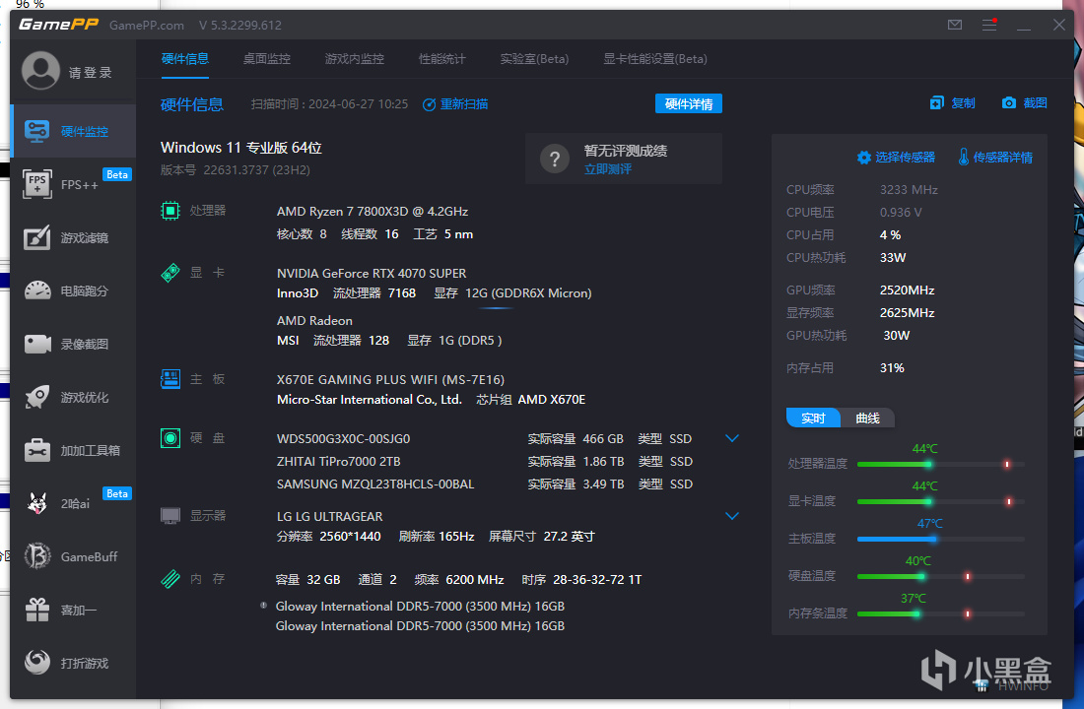This screenshot has width=1084, height=709.
Task: Click the memory warning dot beside Gloway
Action: [263, 606]
